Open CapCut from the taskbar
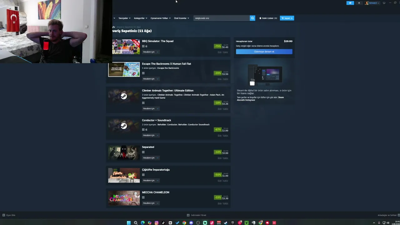Image resolution: width=400 pixels, height=225 pixels. coord(170,223)
